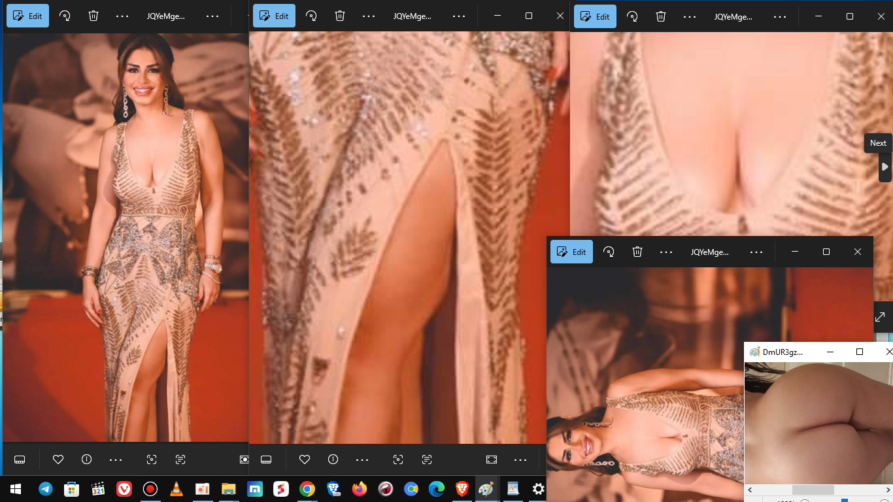Image resolution: width=893 pixels, height=502 pixels.
Task: Delete the photo in the third Photos window
Action: point(661,16)
